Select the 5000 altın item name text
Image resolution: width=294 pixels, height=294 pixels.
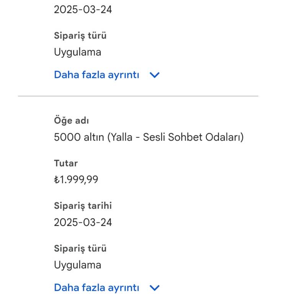pos(149,137)
